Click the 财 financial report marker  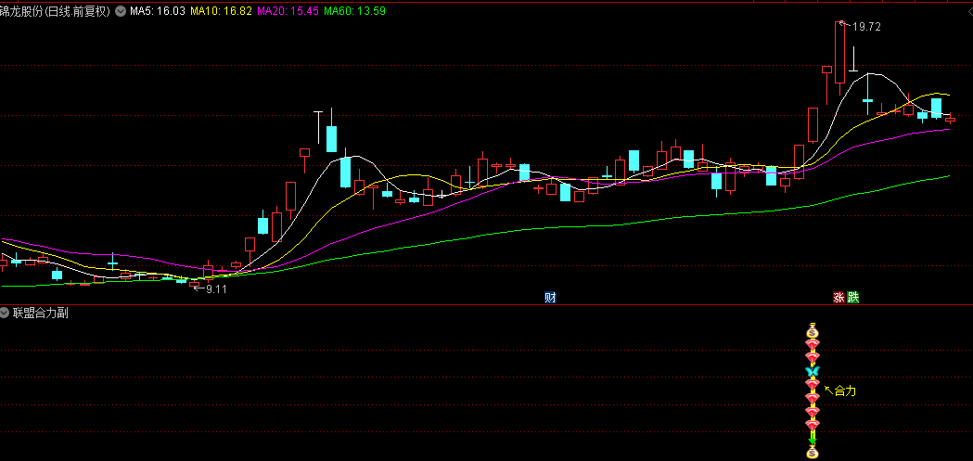[x=550, y=298]
